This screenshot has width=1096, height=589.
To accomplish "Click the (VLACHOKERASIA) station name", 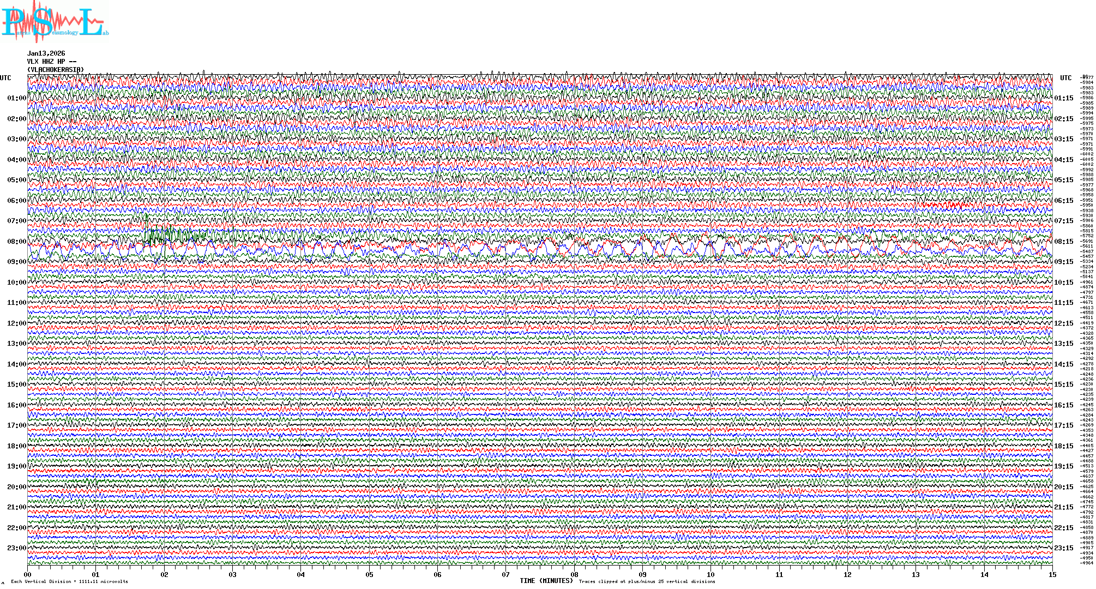I will click(55, 70).
